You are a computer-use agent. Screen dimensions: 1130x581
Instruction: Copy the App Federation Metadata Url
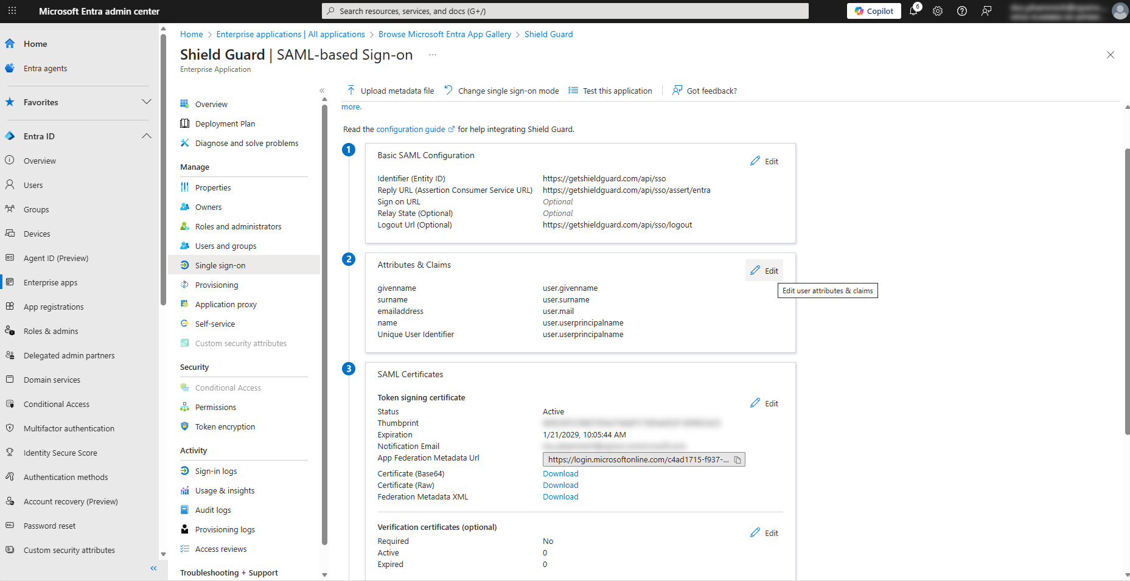click(738, 460)
